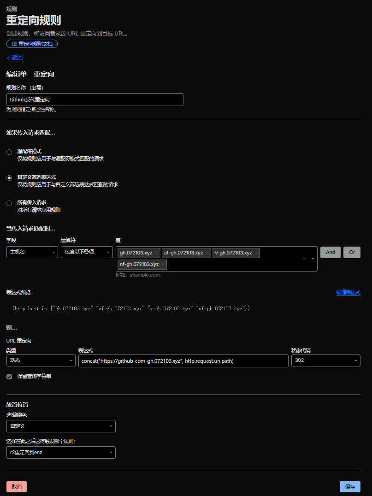Open the 包含以下各项 operator dropdown
The image size is (372, 496).
coord(87,252)
